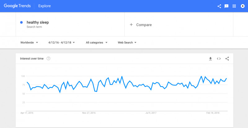Open the Web Search type dropdown
The width and height of the screenshot is (248, 128).
click(x=127, y=43)
